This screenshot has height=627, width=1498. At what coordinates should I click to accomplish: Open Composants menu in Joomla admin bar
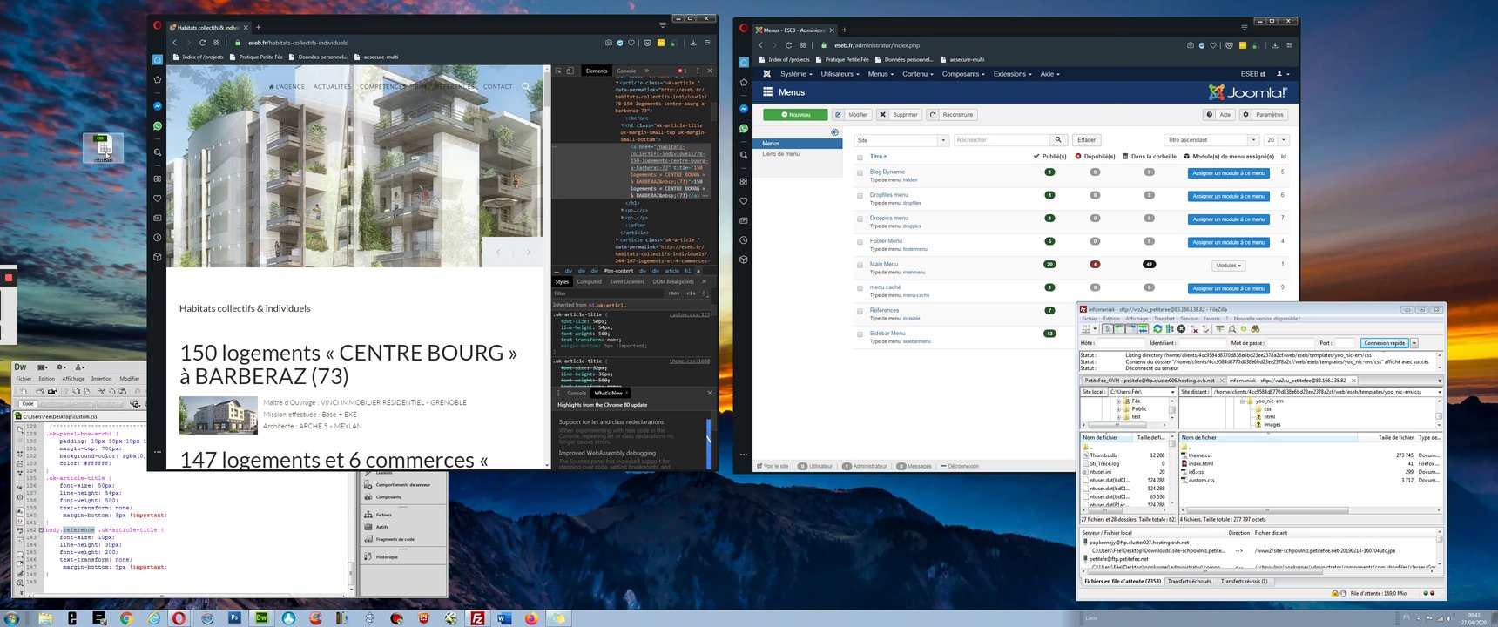[x=963, y=74]
